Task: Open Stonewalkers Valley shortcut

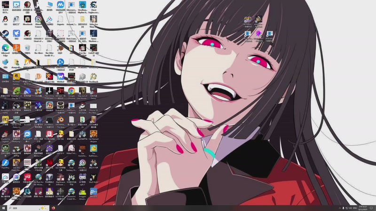Action: tap(5, 105)
